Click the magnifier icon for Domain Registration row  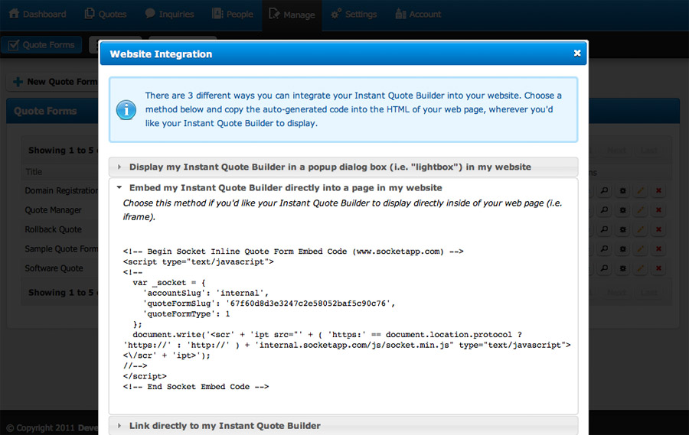click(603, 190)
